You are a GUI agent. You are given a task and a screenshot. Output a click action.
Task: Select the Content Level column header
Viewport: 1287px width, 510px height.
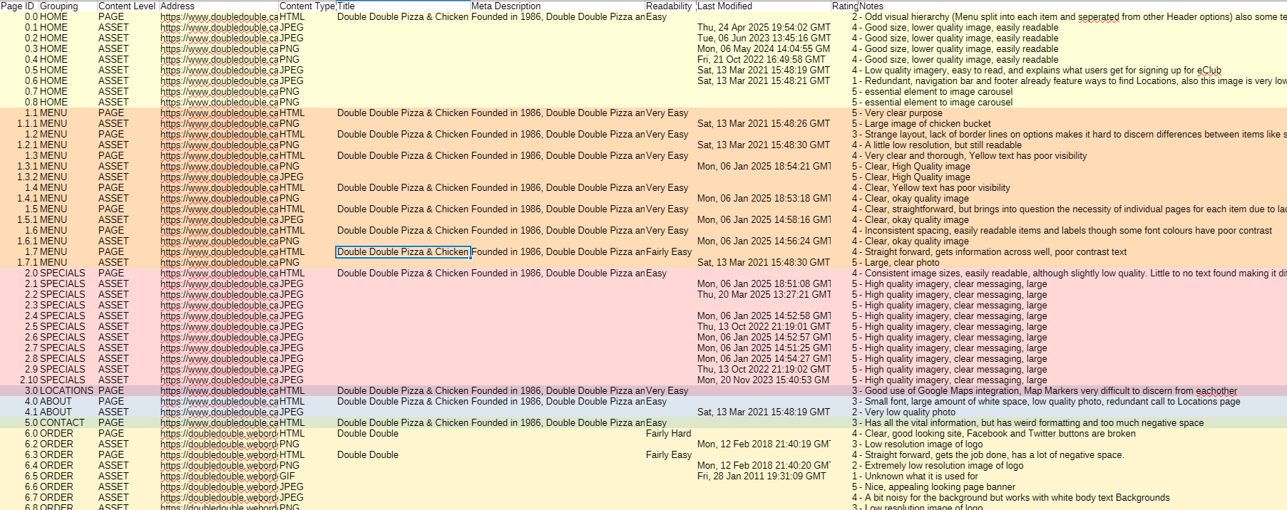pyautogui.click(x=125, y=6)
